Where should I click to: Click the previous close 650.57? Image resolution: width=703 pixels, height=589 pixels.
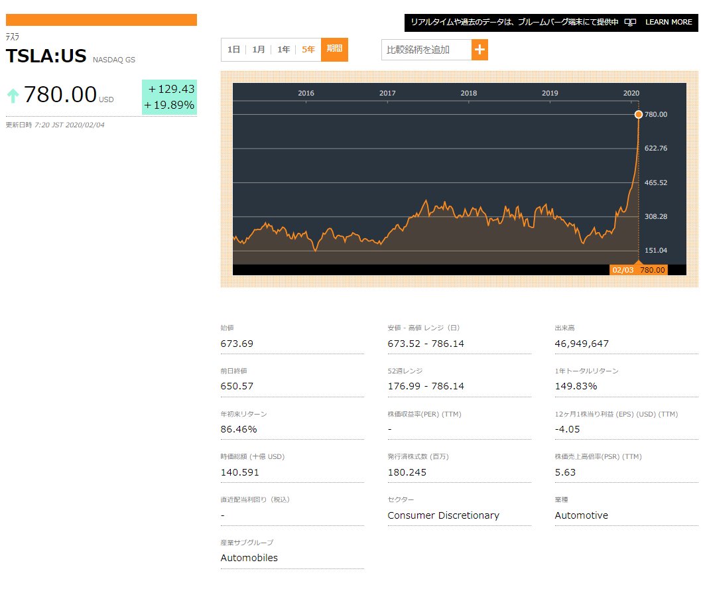[237, 387]
